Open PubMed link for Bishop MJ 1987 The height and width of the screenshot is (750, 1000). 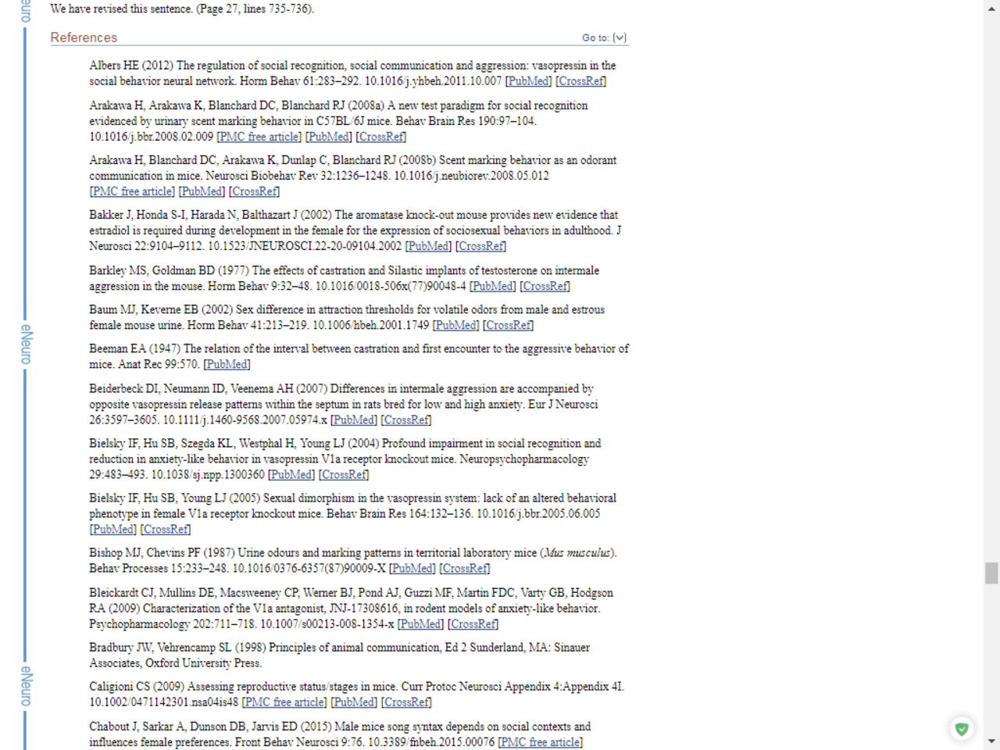[x=412, y=569]
